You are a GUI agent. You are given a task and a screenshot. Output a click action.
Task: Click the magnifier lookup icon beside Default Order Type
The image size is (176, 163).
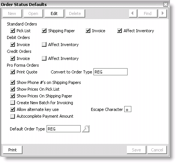(86, 129)
